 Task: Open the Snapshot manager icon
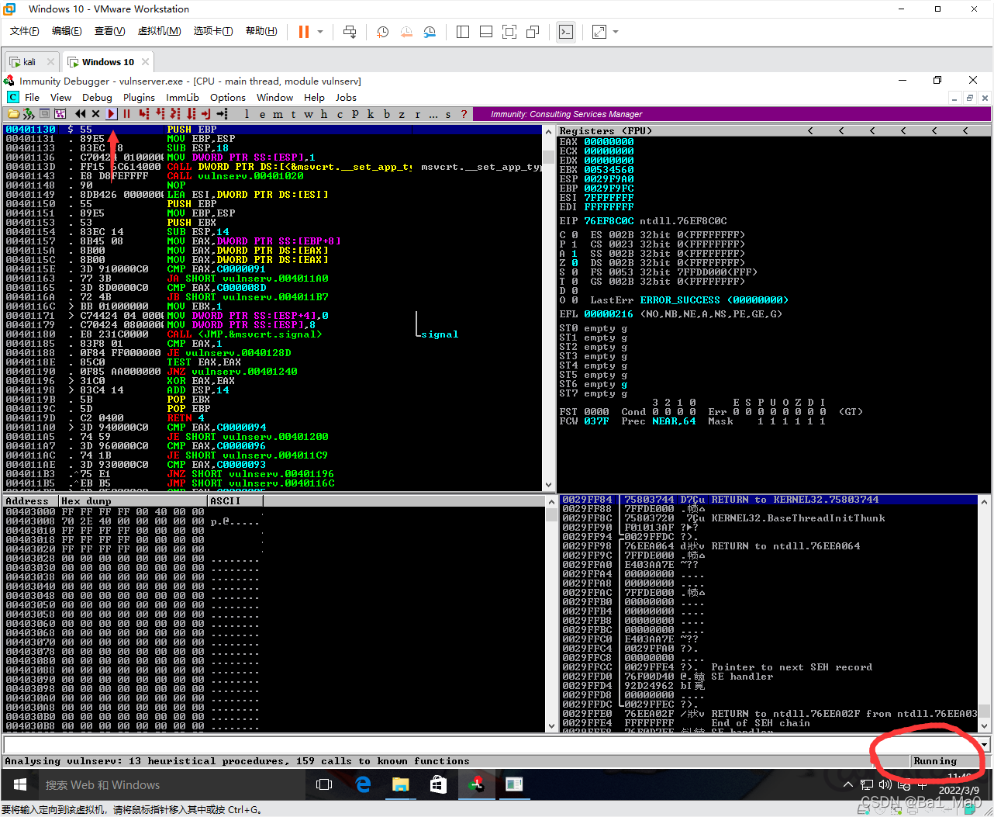point(430,32)
